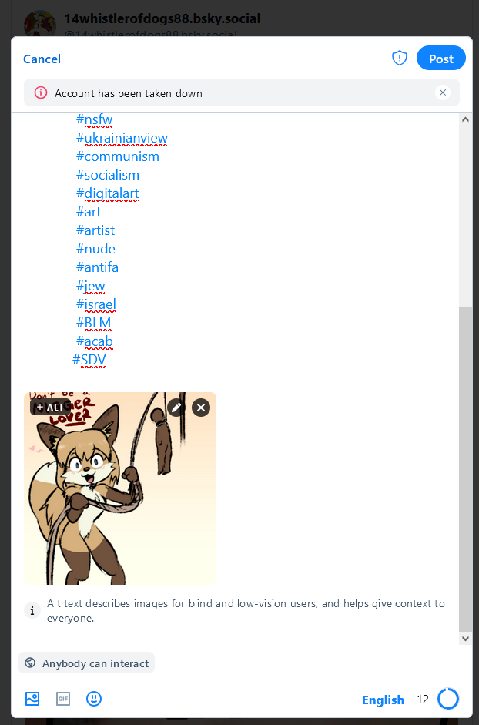
Task: Cancel the post composer
Action: pos(42,59)
